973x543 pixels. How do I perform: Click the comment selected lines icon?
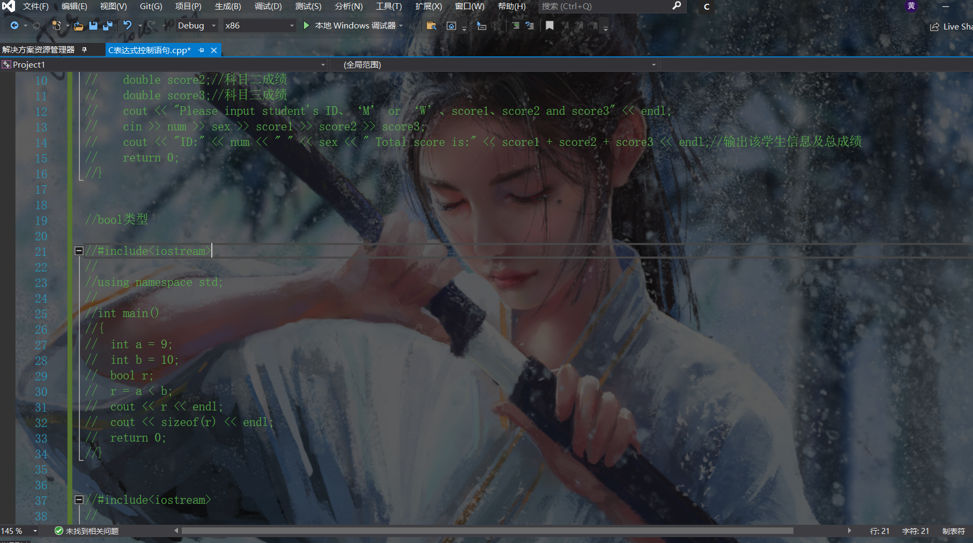click(515, 26)
